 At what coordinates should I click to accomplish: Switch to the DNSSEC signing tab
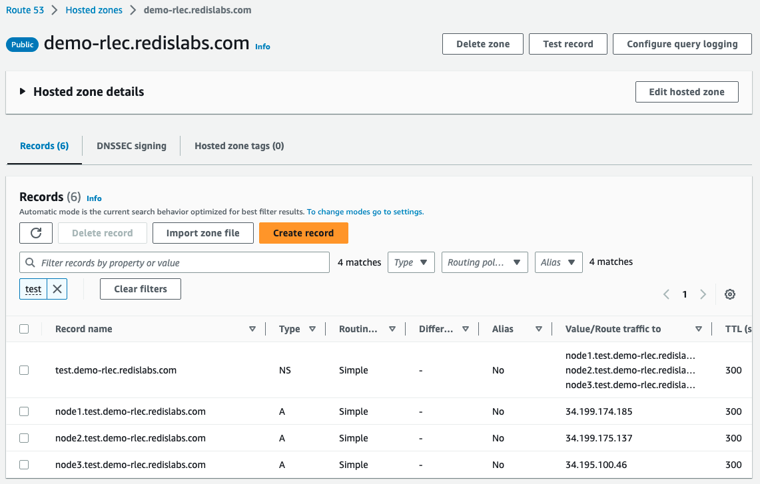pos(131,146)
